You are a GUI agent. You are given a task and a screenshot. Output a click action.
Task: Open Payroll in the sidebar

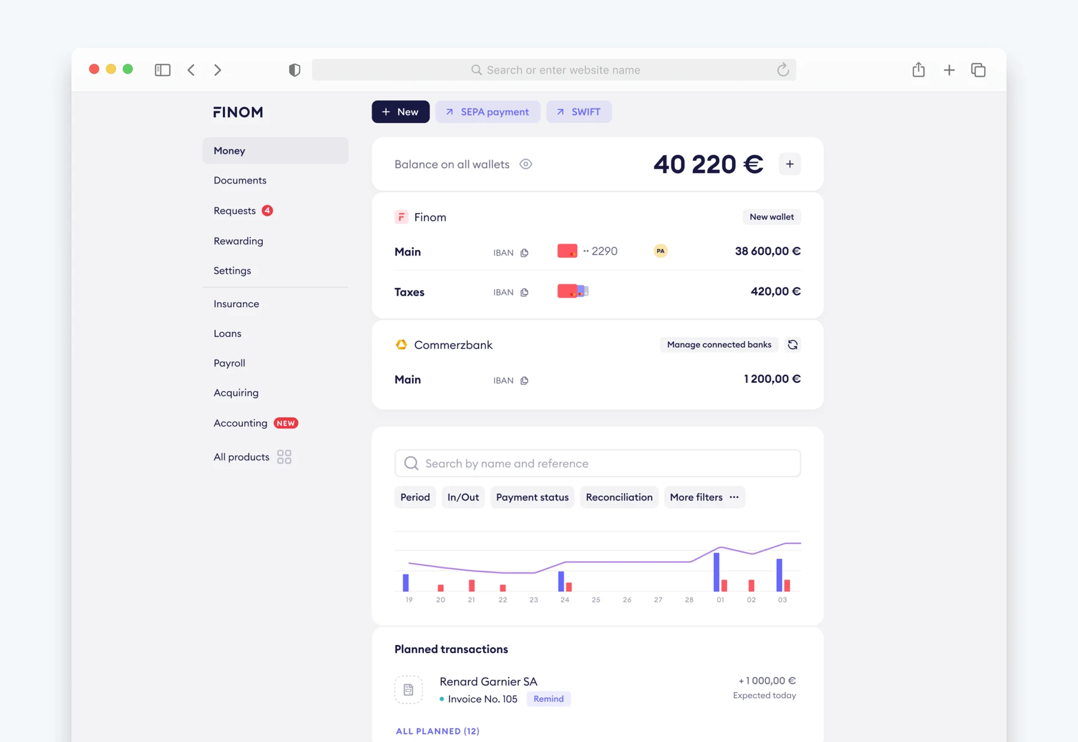229,363
